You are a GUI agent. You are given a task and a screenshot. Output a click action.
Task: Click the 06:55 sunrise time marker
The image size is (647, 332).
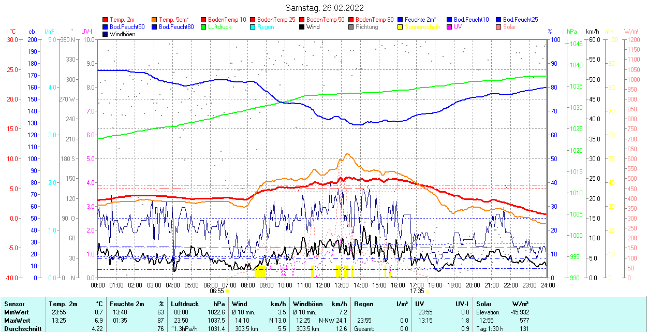coord(217,291)
